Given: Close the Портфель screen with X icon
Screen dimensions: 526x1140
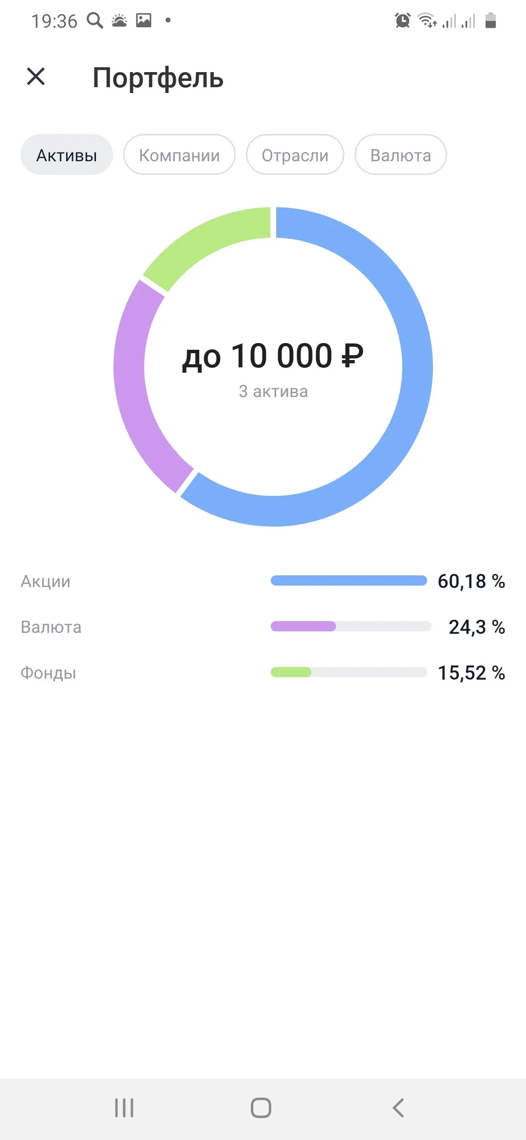Looking at the screenshot, I should (36, 76).
